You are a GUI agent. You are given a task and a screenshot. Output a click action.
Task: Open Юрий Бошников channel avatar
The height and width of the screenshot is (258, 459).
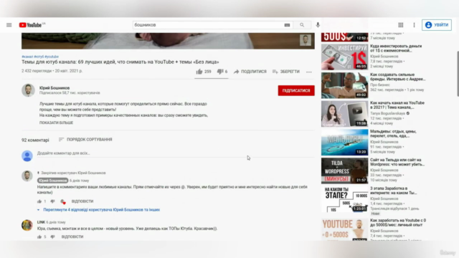(28, 90)
